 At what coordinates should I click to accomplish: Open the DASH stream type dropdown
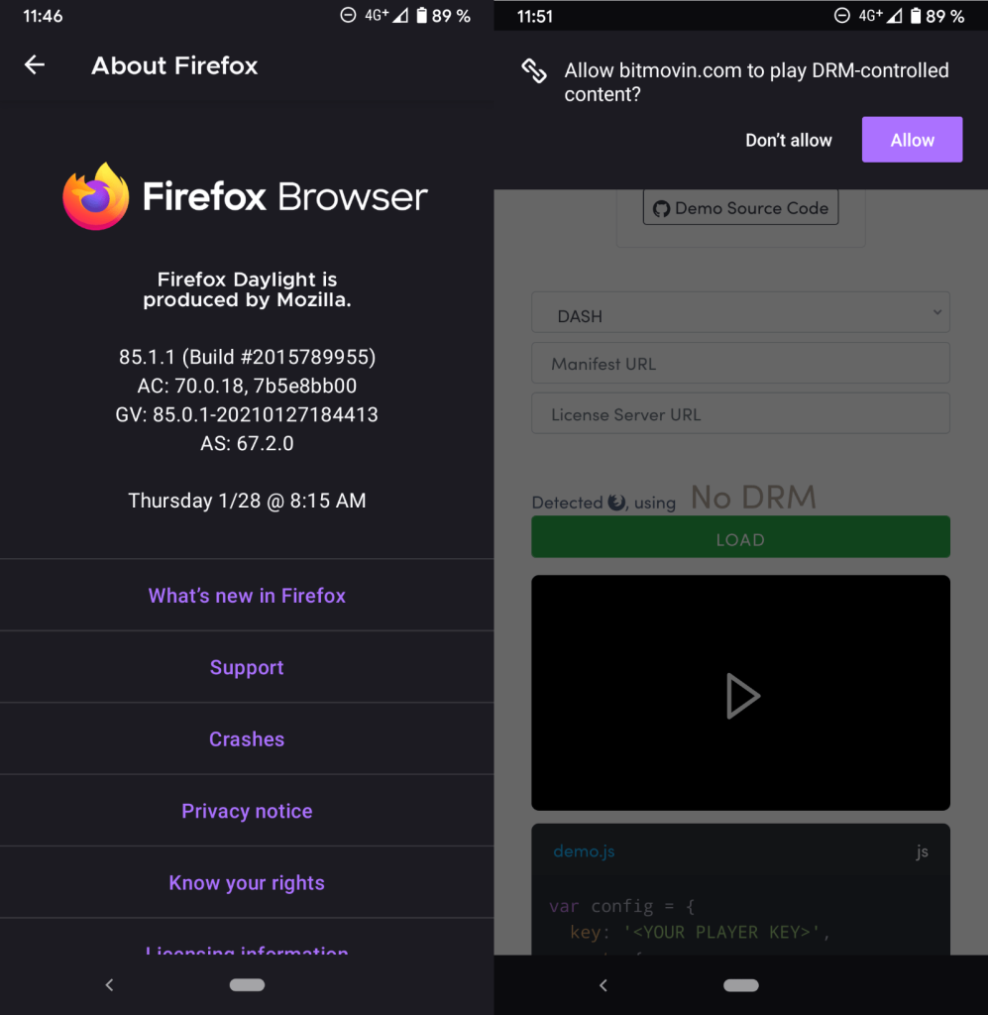[740, 315]
